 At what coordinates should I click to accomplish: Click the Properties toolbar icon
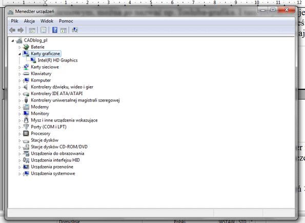(x=43, y=30)
